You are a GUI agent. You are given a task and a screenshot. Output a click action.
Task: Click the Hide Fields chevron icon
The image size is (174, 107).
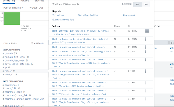[x=4, y=43]
